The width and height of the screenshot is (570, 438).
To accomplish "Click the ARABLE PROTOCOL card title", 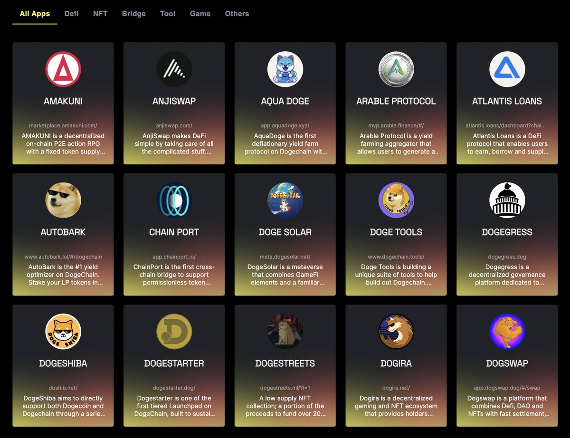I will [396, 101].
